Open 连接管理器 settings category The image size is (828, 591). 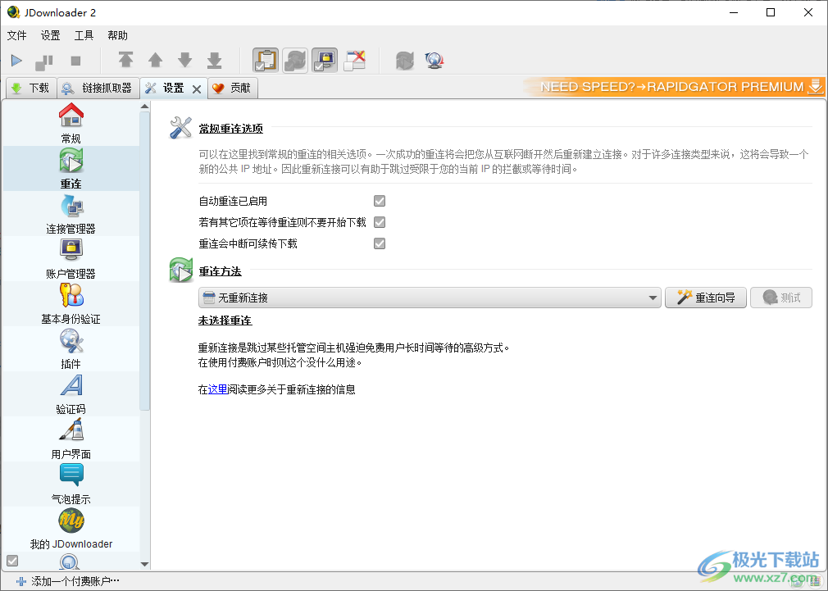(71, 213)
